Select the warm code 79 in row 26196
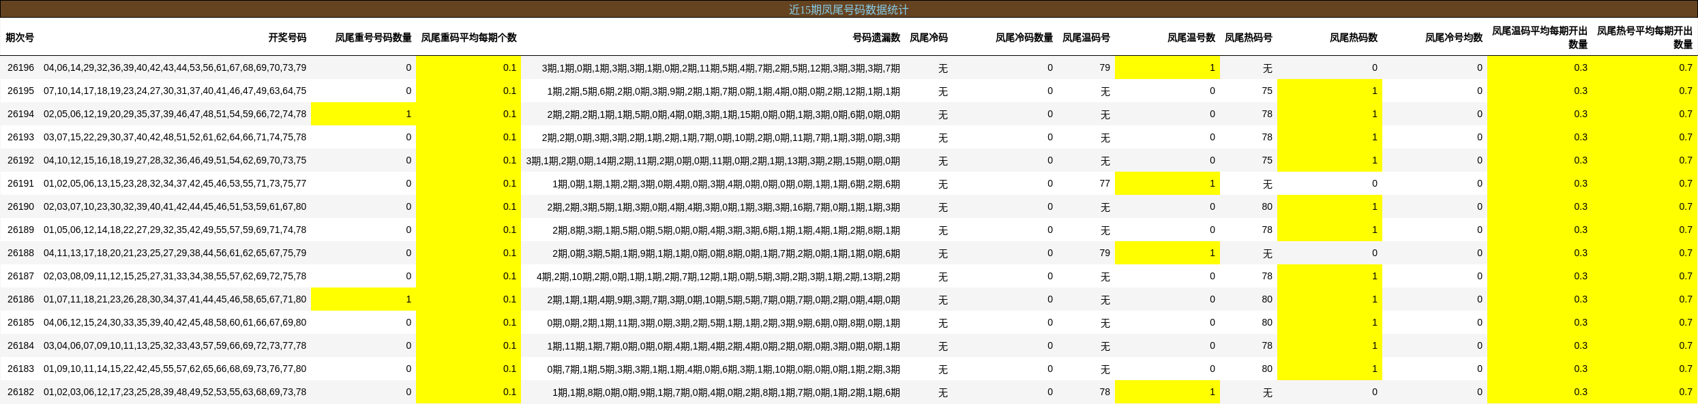The width and height of the screenshot is (1698, 404). [1104, 67]
